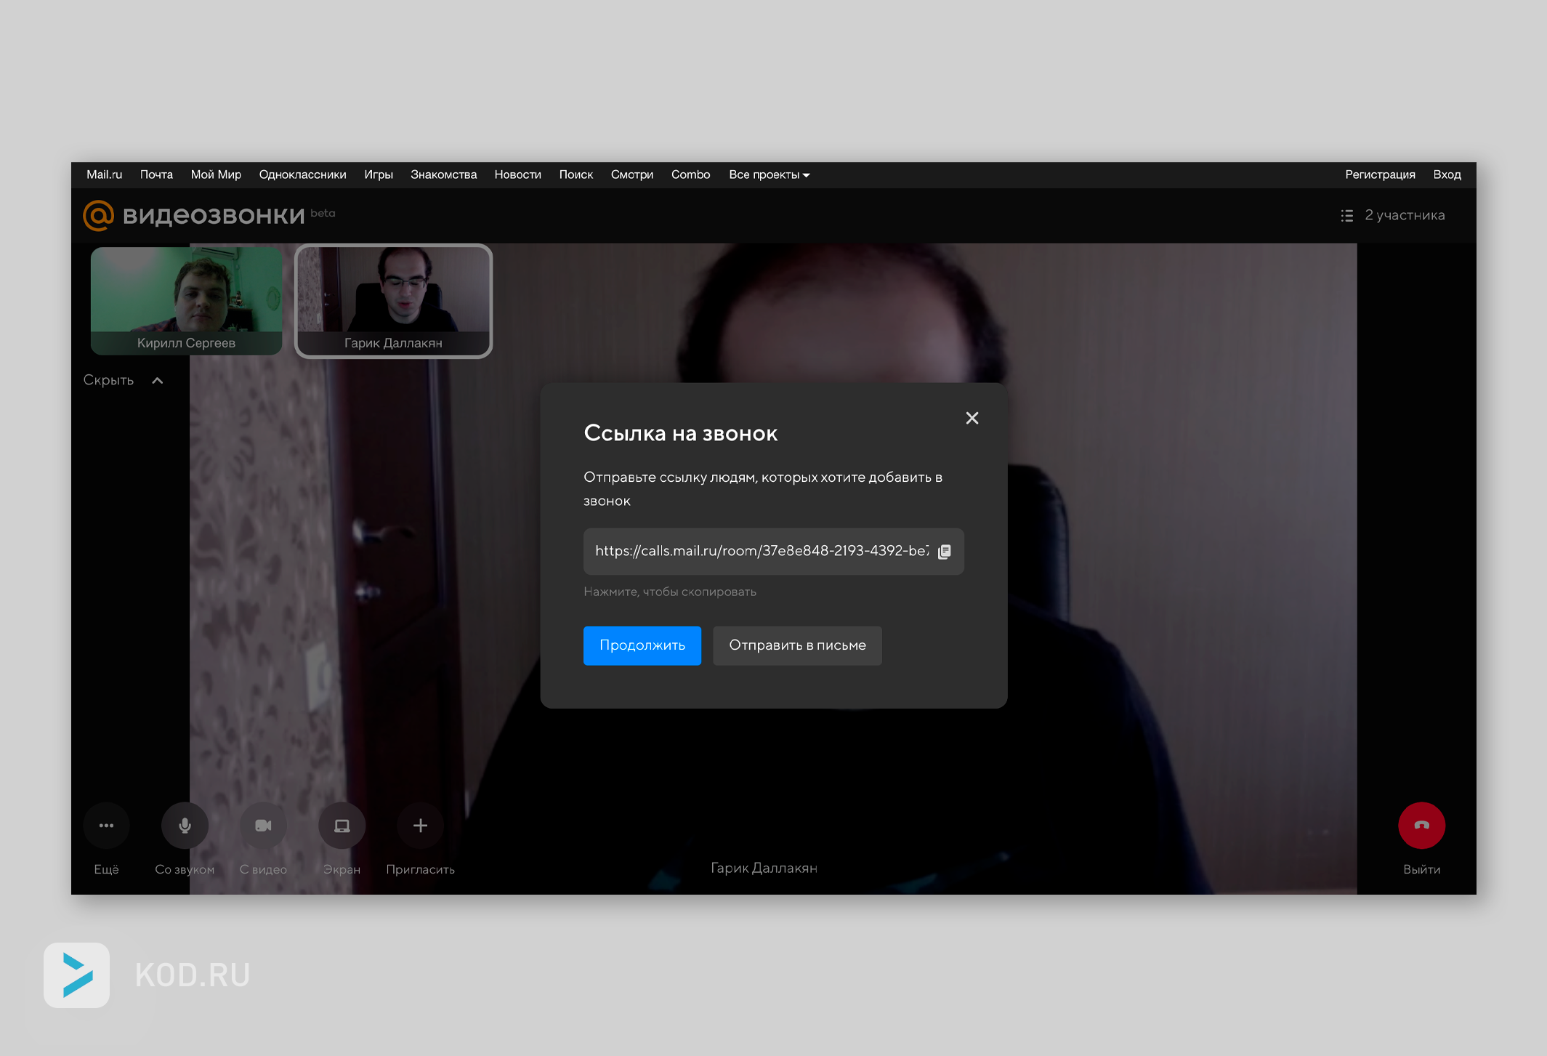Viewport: 1547px width, 1056px height.
Task: Click the «Отправить в письме» button
Action: pyautogui.click(x=797, y=645)
